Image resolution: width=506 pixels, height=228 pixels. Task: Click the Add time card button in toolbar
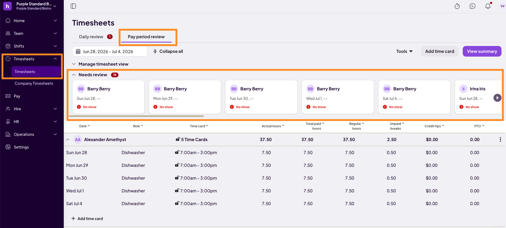(440, 51)
